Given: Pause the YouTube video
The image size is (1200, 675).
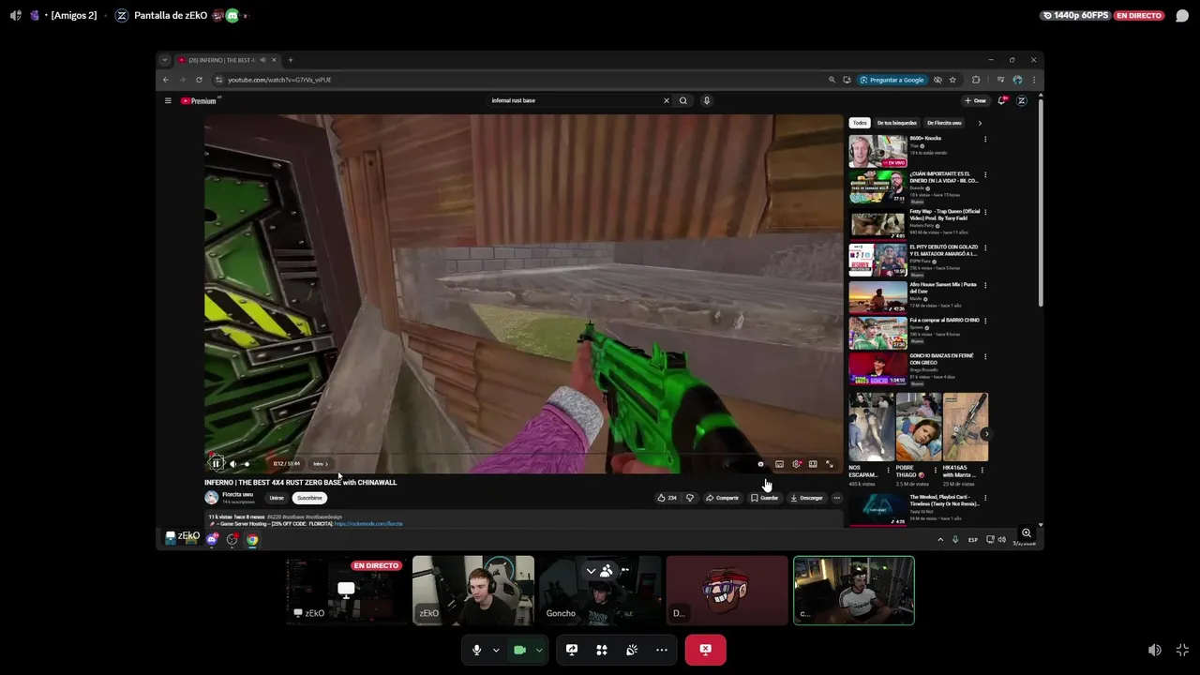Looking at the screenshot, I should coord(216,463).
